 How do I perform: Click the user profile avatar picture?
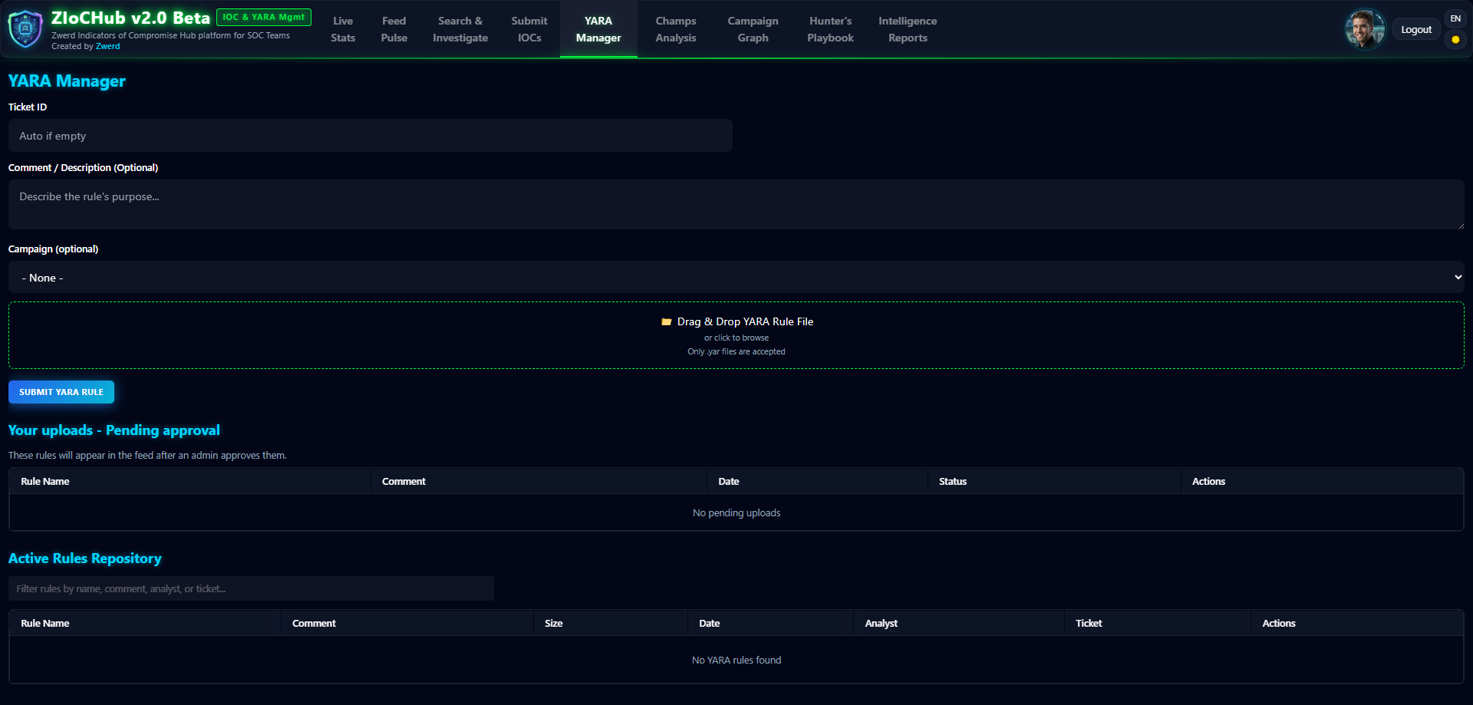coord(1365,29)
